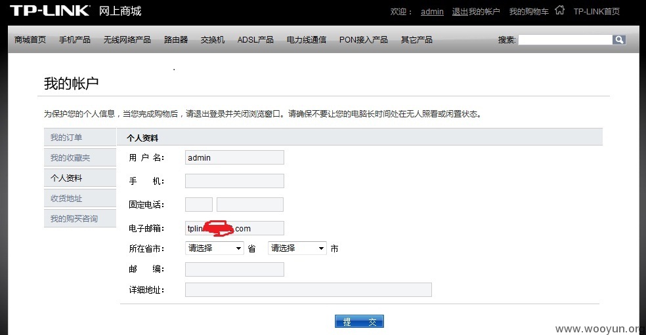Viewport: 646px width, 335px height.
Task: Click the 固定电话 number field
Action: point(250,205)
